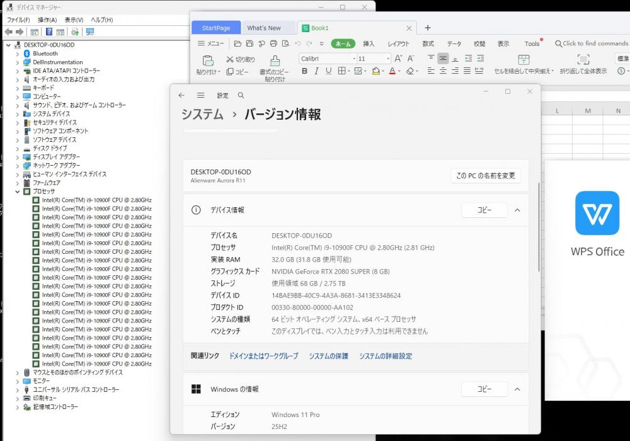Click the 'Click to find commands' search box
The height and width of the screenshot is (441, 630).
pos(591,43)
